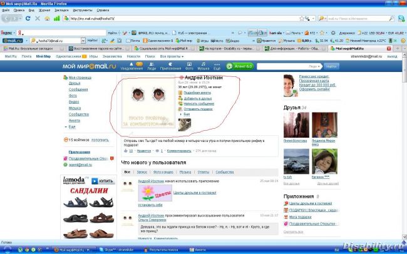Image resolution: width=407 pixels, height=254 pixels.
Task: Switch to Социальная сеть Мой мир tab
Action: [x=164, y=49]
